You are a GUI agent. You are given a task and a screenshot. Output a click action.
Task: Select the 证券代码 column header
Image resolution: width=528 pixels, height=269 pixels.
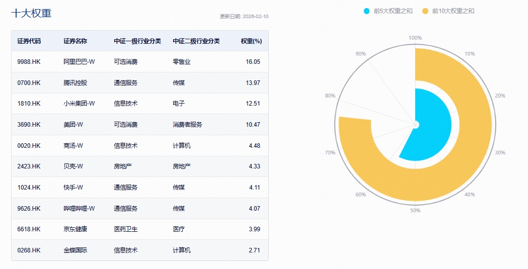pyautogui.click(x=29, y=41)
